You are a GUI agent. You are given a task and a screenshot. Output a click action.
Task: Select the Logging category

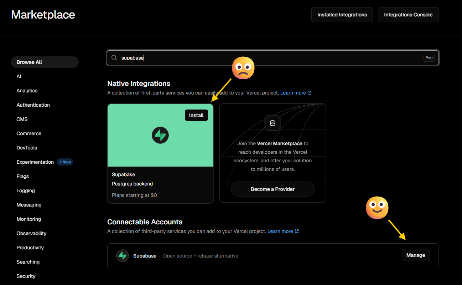(x=26, y=190)
